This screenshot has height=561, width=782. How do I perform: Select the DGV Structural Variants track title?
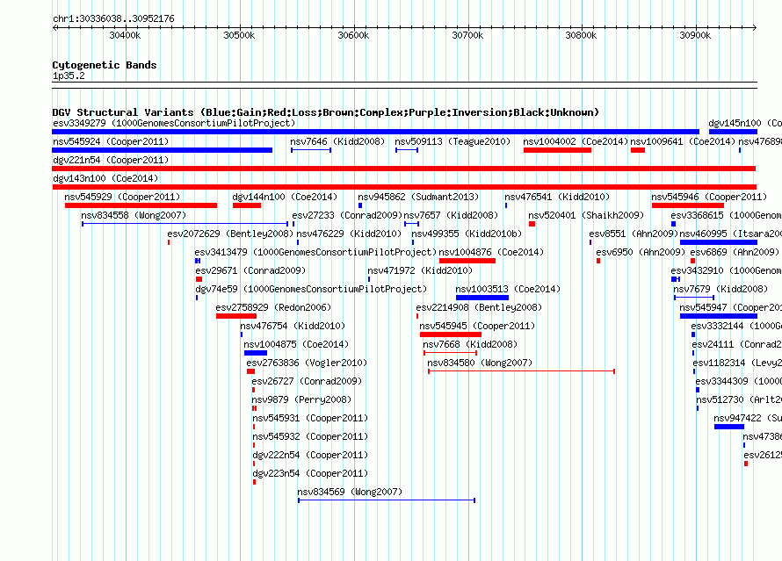(325, 112)
